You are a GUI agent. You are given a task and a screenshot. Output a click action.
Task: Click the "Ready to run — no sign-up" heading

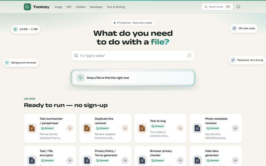(x=66, y=105)
